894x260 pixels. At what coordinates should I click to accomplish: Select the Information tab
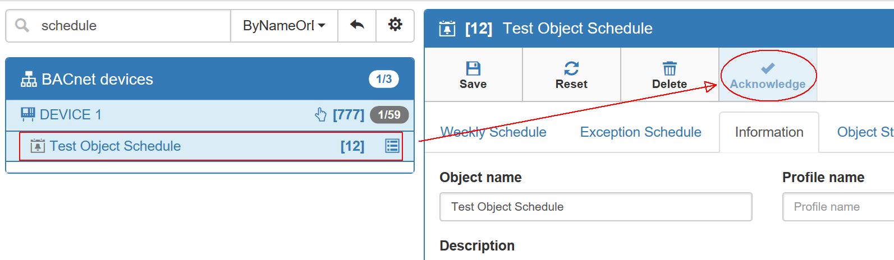pos(769,132)
